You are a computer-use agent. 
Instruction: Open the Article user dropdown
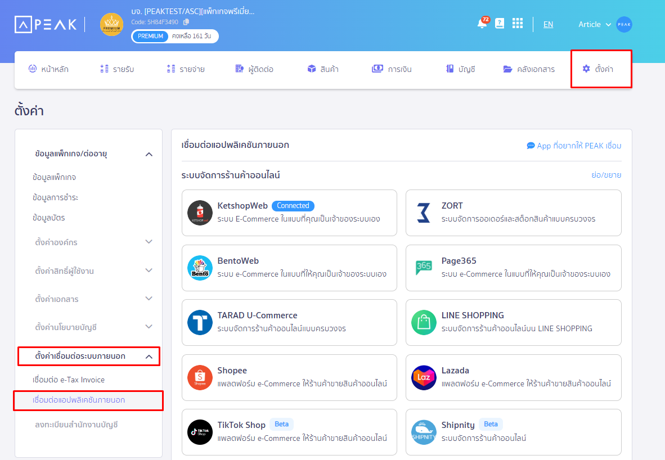pyautogui.click(x=595, y=24)
